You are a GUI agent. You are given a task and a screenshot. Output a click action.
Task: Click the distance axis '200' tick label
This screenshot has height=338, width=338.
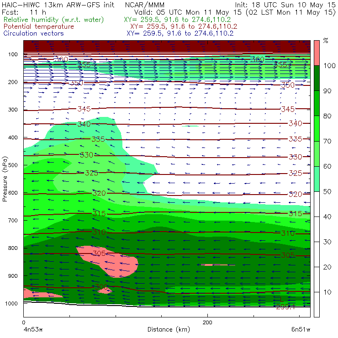coord(207,322)
